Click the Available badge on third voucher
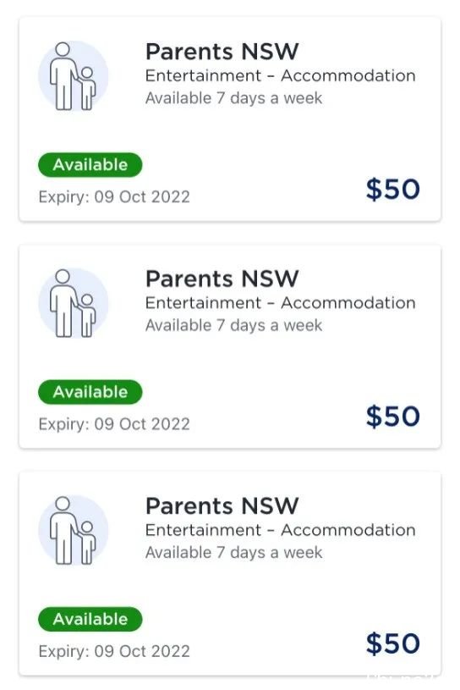The width and height of the screenshot is (460, 690). tap(90, 619)
